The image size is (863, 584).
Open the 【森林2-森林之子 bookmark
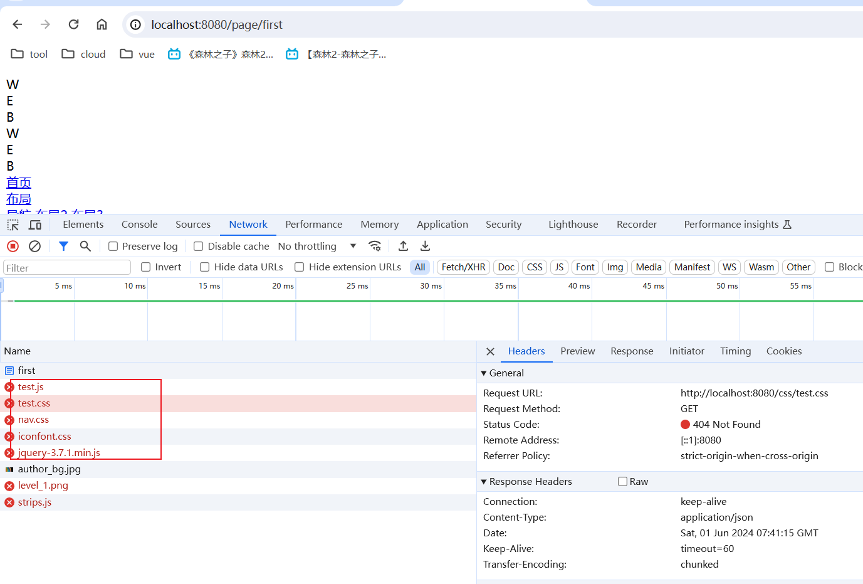pyautogui.click(x=336, y=54)
